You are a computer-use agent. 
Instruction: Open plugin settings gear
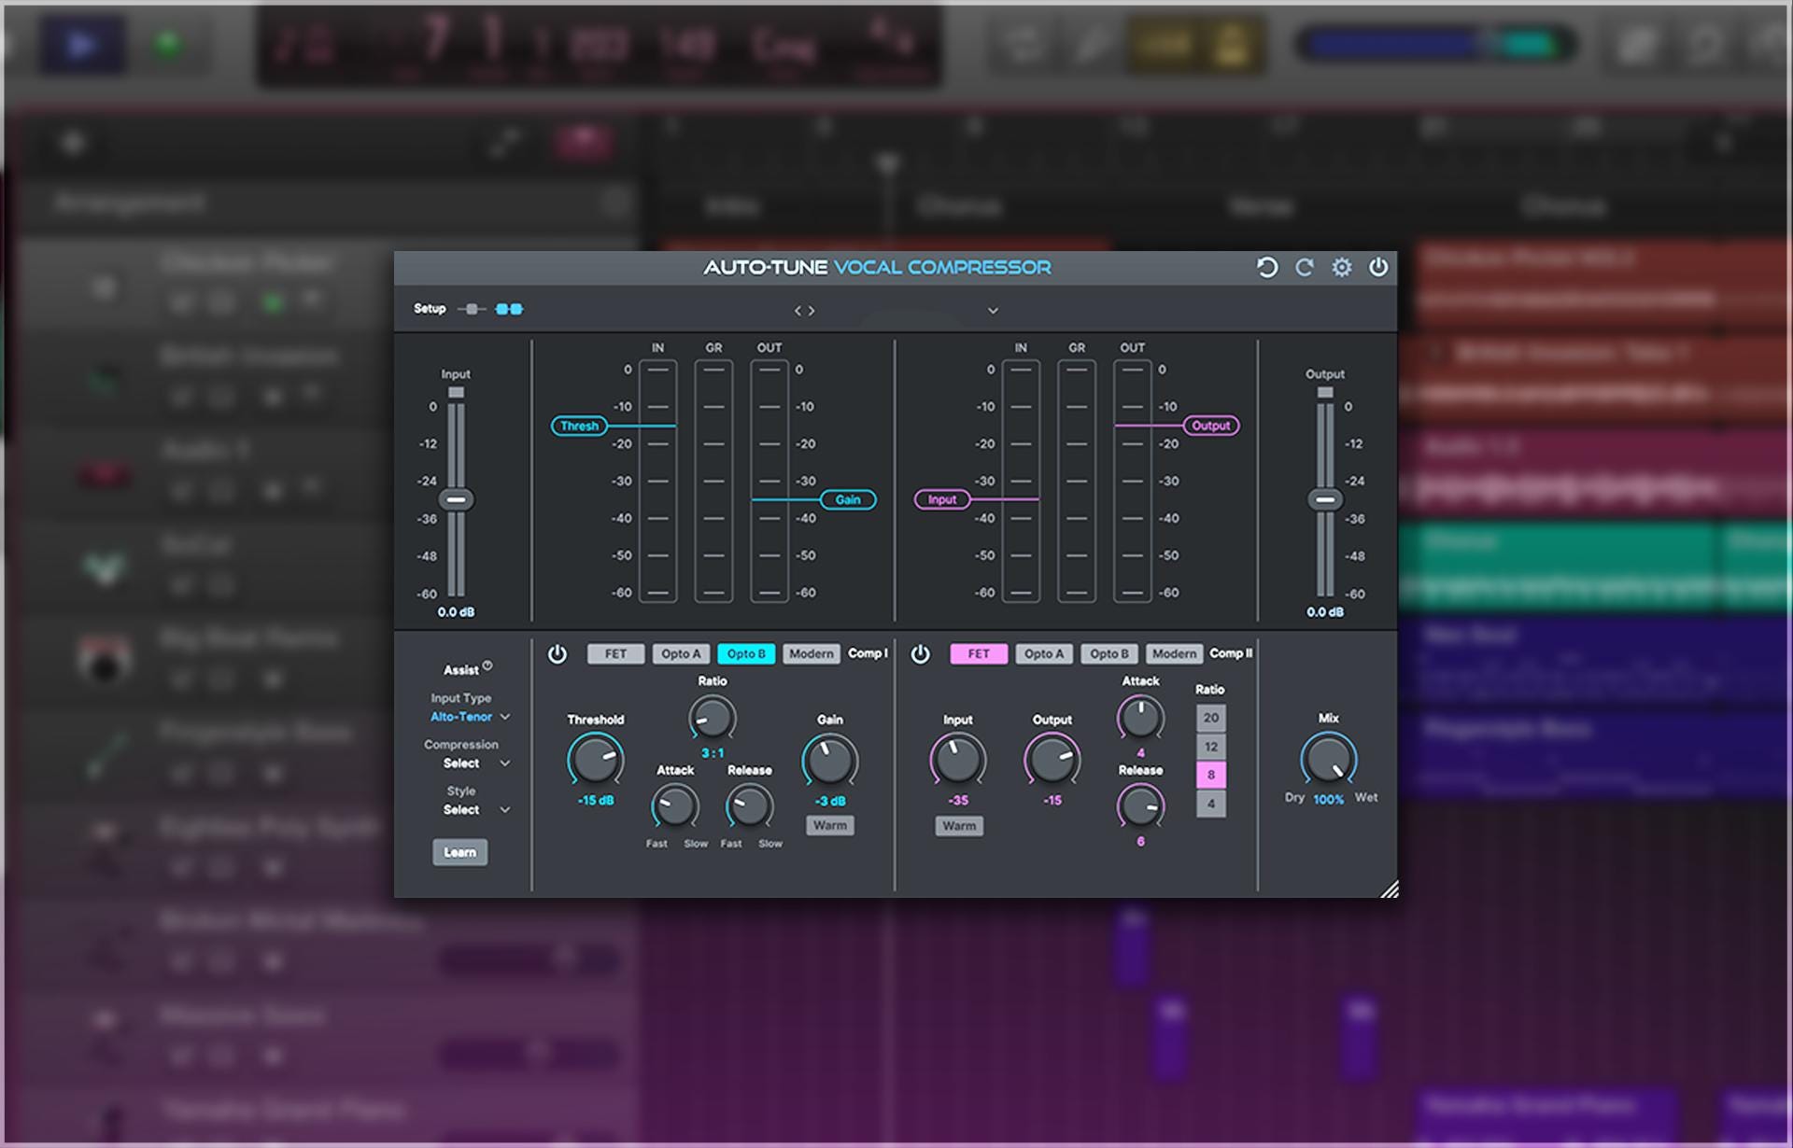[1342, 268]
